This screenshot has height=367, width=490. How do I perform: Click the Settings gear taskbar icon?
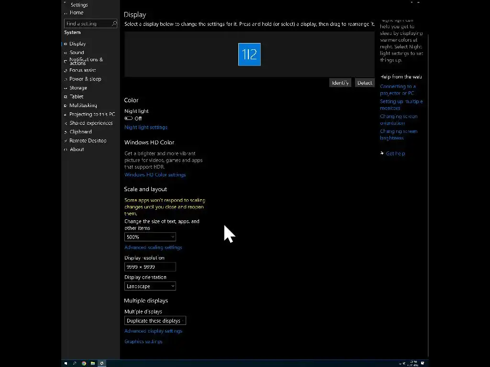[x=101, y=363]
